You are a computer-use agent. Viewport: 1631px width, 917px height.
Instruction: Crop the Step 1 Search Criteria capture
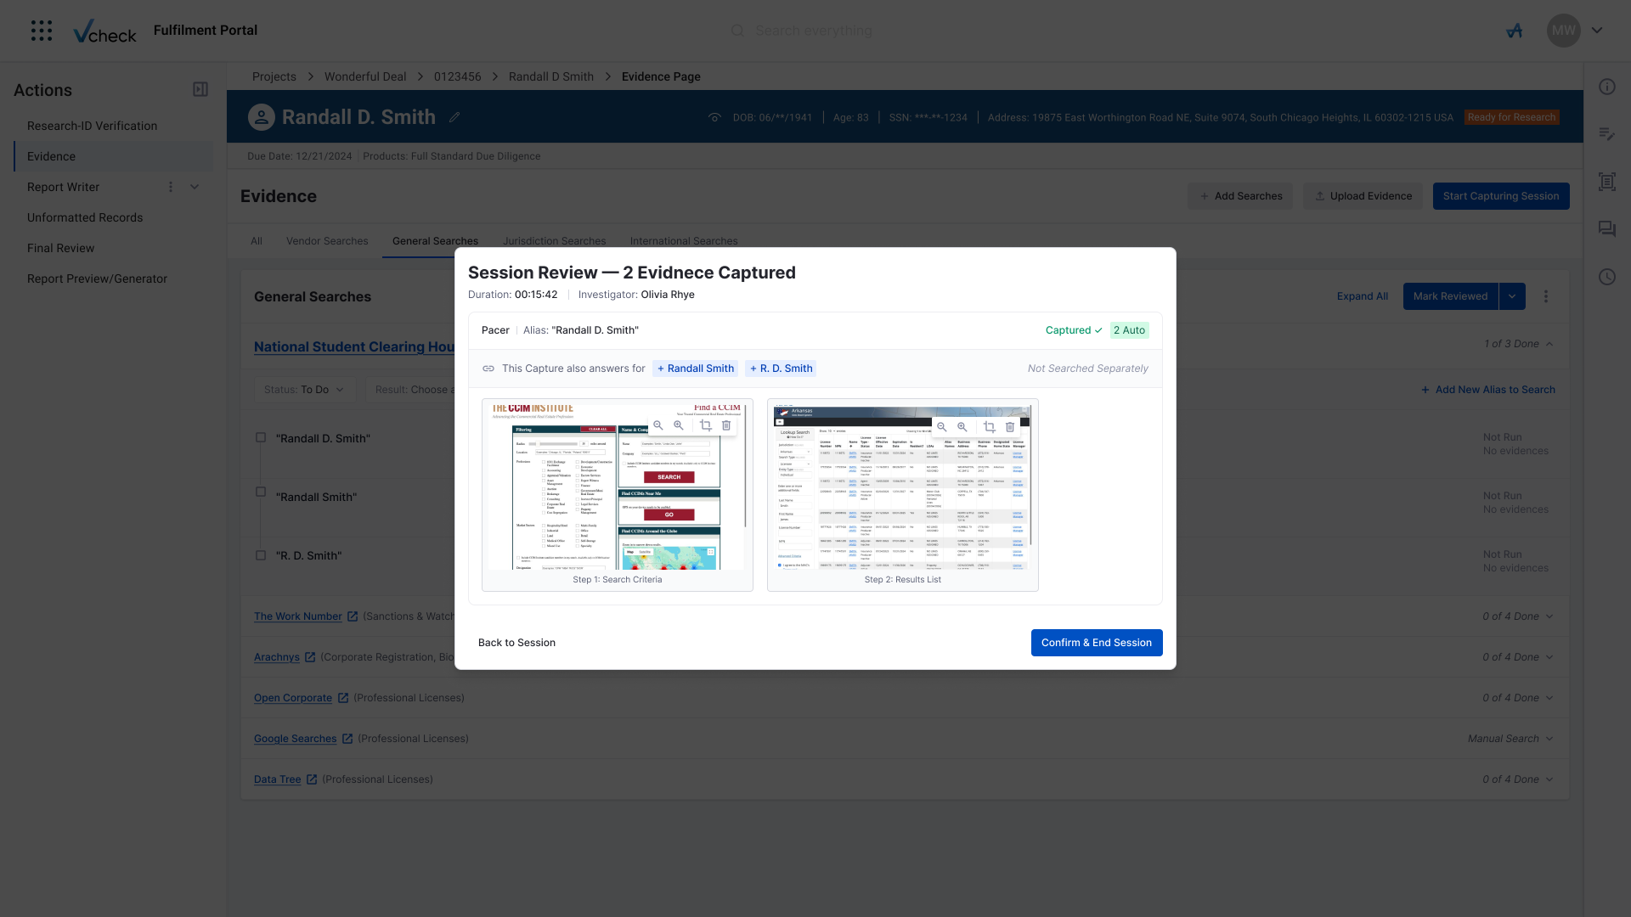click(706, 425)
